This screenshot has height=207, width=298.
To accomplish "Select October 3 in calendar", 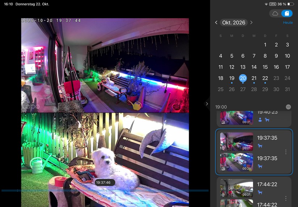I will (287, 45).
